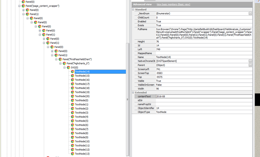The height and width of the screenshot is (157, 260).
Task: Collapse the Extended properties section
Action: coord(133,92)
